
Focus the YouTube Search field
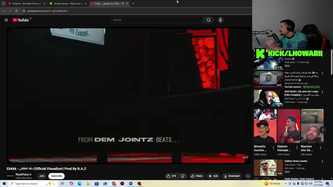(x=157, y=20)
